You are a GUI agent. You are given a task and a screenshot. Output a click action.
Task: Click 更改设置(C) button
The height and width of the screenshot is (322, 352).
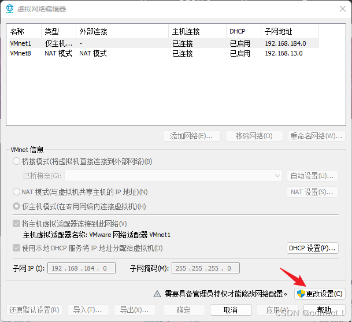click(320, 294)
